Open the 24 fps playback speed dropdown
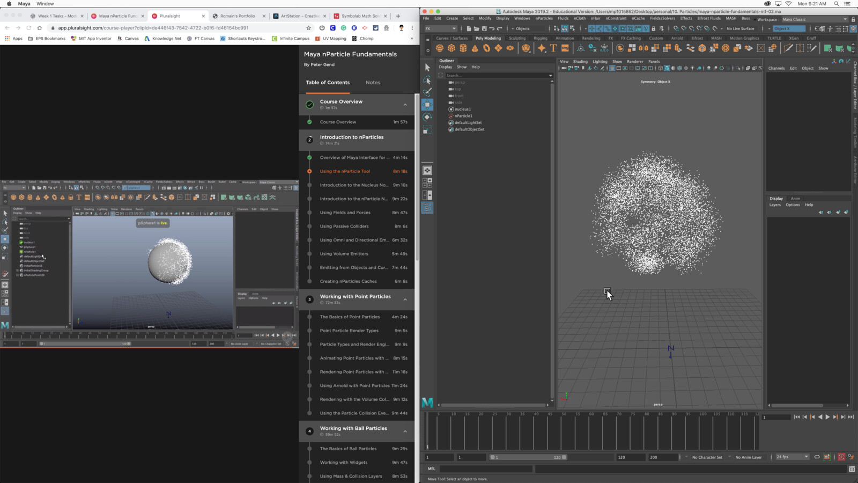Viewport: 858px width, 483px height. tap(806, 457)
